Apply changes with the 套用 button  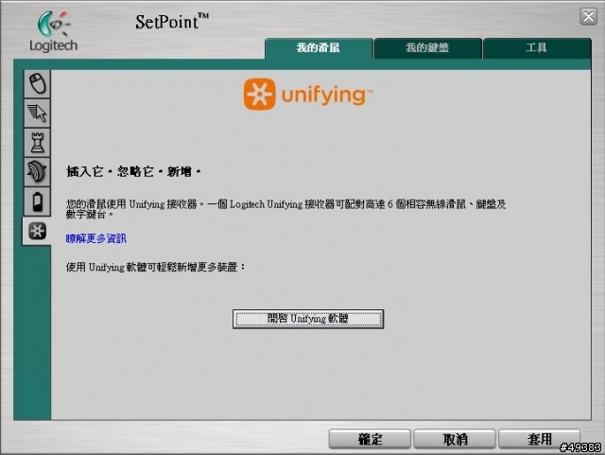(540, 439)
